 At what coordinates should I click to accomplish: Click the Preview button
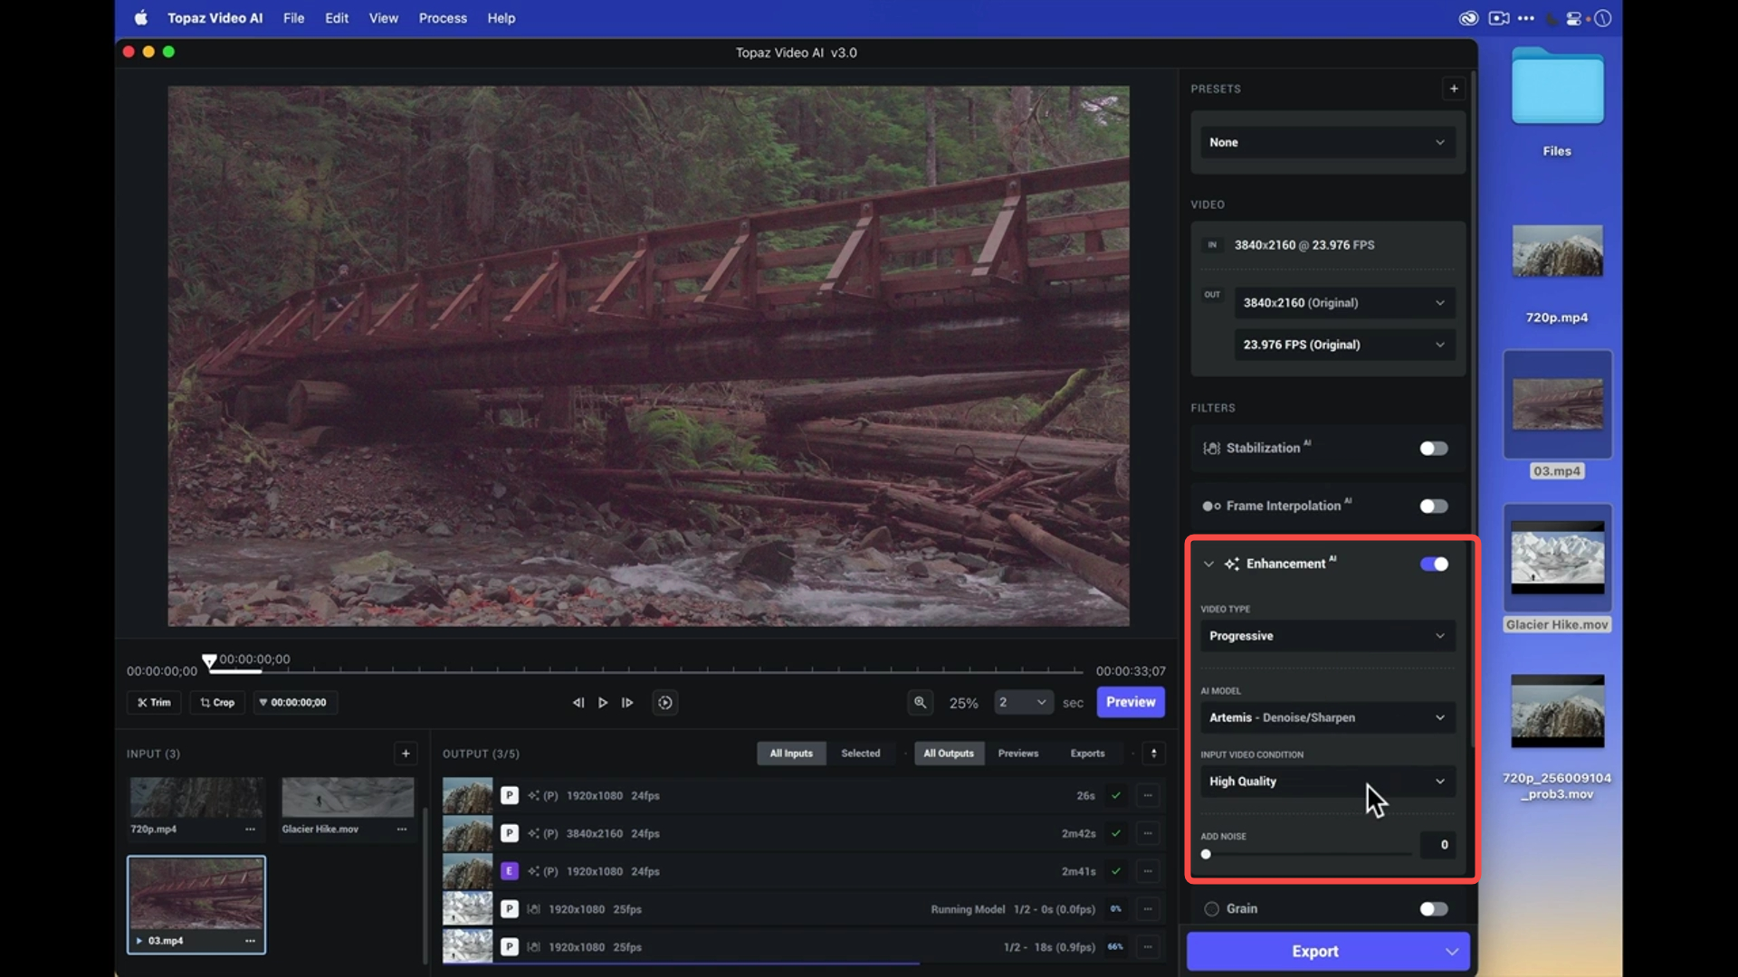[1130, 702]
